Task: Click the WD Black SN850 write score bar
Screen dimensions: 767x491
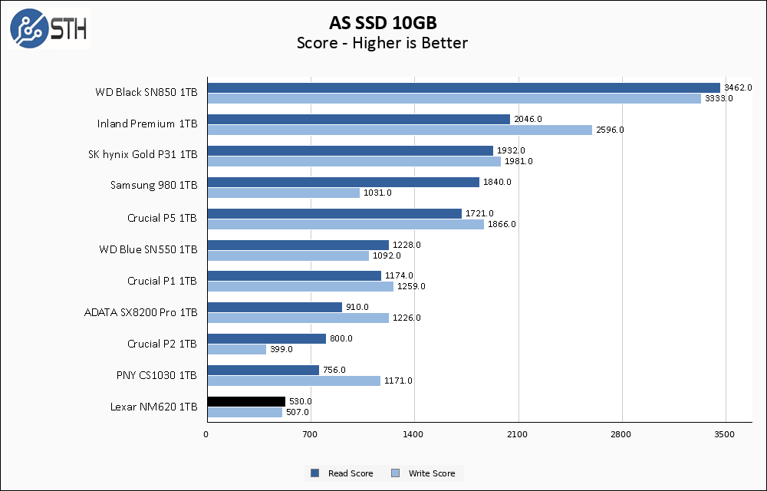Action: 454,99
